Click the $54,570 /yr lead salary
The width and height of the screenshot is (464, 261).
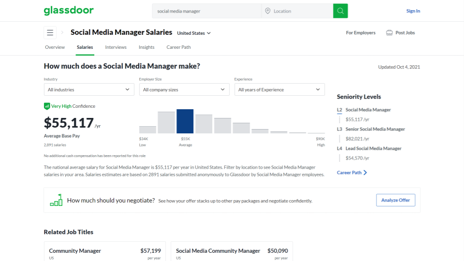[358, 158]
